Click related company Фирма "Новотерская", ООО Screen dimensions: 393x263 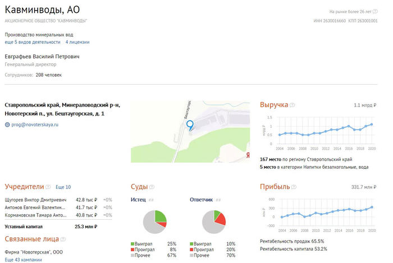pos(34,252)
